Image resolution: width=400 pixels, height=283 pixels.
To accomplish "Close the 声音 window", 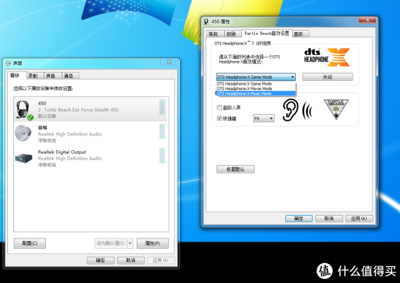I will 169,62.
